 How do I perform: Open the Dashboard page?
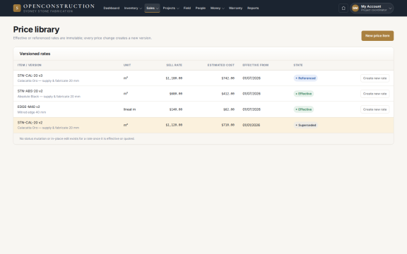click(112, 8)
